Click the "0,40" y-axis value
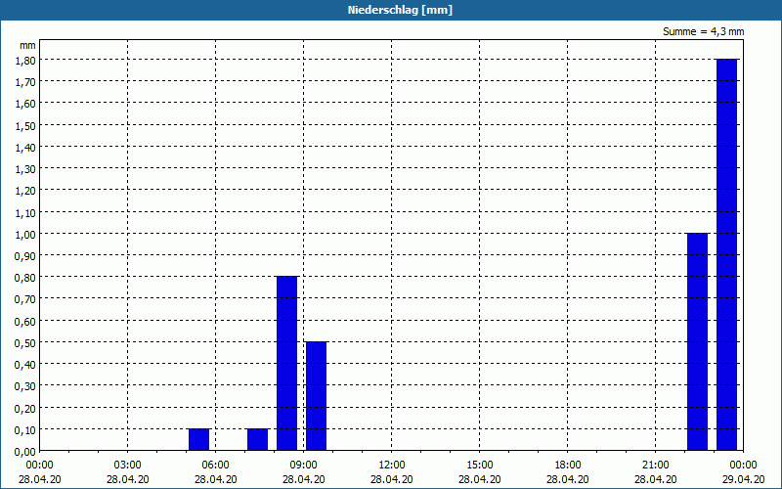Screen dimensions: 782x489 pos(25,364)
